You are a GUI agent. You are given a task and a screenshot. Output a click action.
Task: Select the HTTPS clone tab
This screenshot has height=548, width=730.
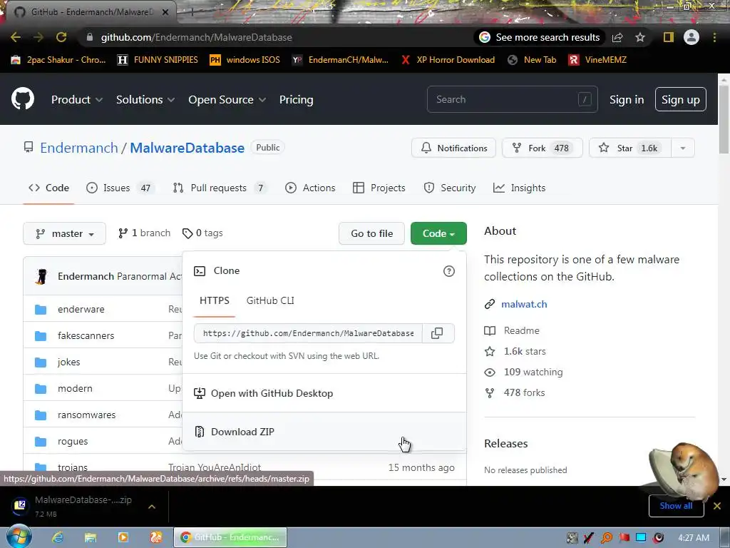(215, 300)
